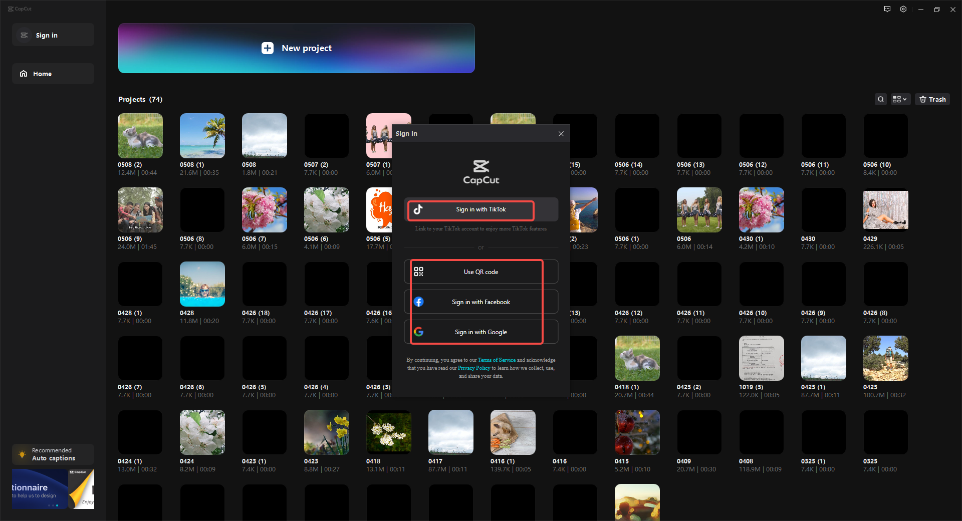This screenshot has width=962, height=521.
Task: Open project 0425 hiker thumbnail
Action: (x=886, y=358)
